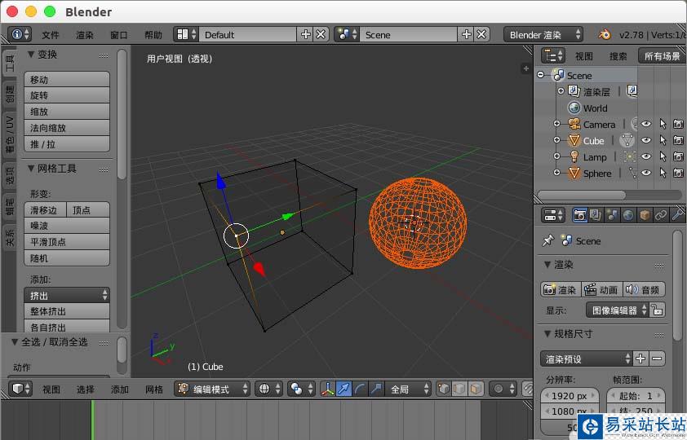
Task: Select the Render Layers properties tab icon
Action: 595,215
